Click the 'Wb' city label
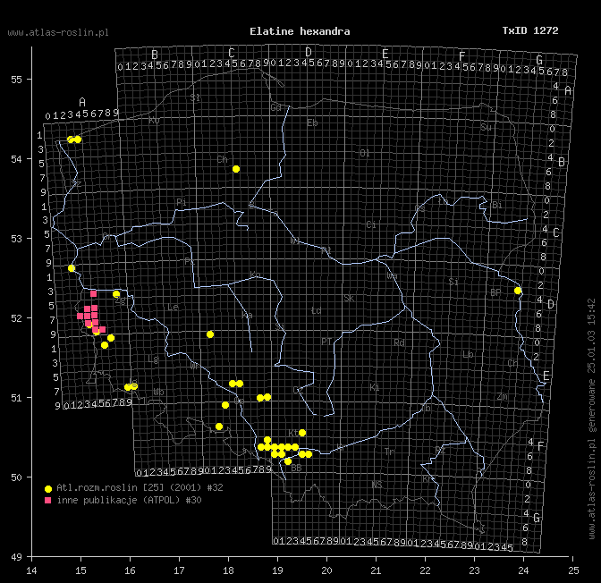The width and height of the screenshot is (601, 583). tap(158, 392)
